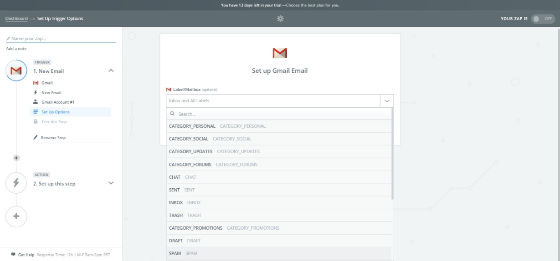Select CATEGORY_PROMOTIONS from the list

click(279, 228)
